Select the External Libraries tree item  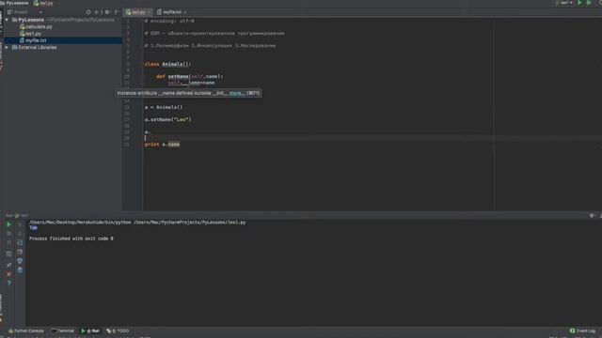tap(35, 48)
